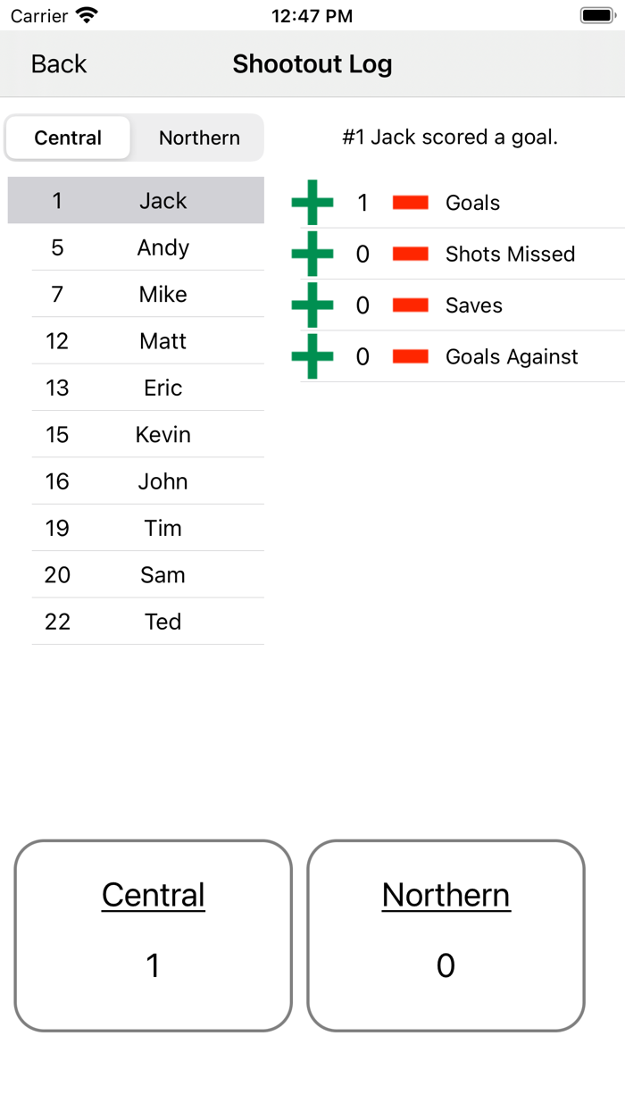Select goalie #22 Ted from the roster
Viewport: 625px width, 1111px height.
coord(147,622)
